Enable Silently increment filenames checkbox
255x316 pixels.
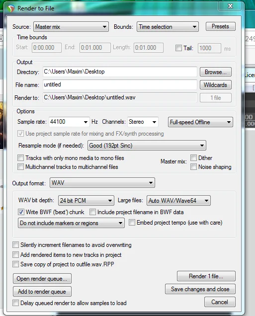[x=16, y=245]
